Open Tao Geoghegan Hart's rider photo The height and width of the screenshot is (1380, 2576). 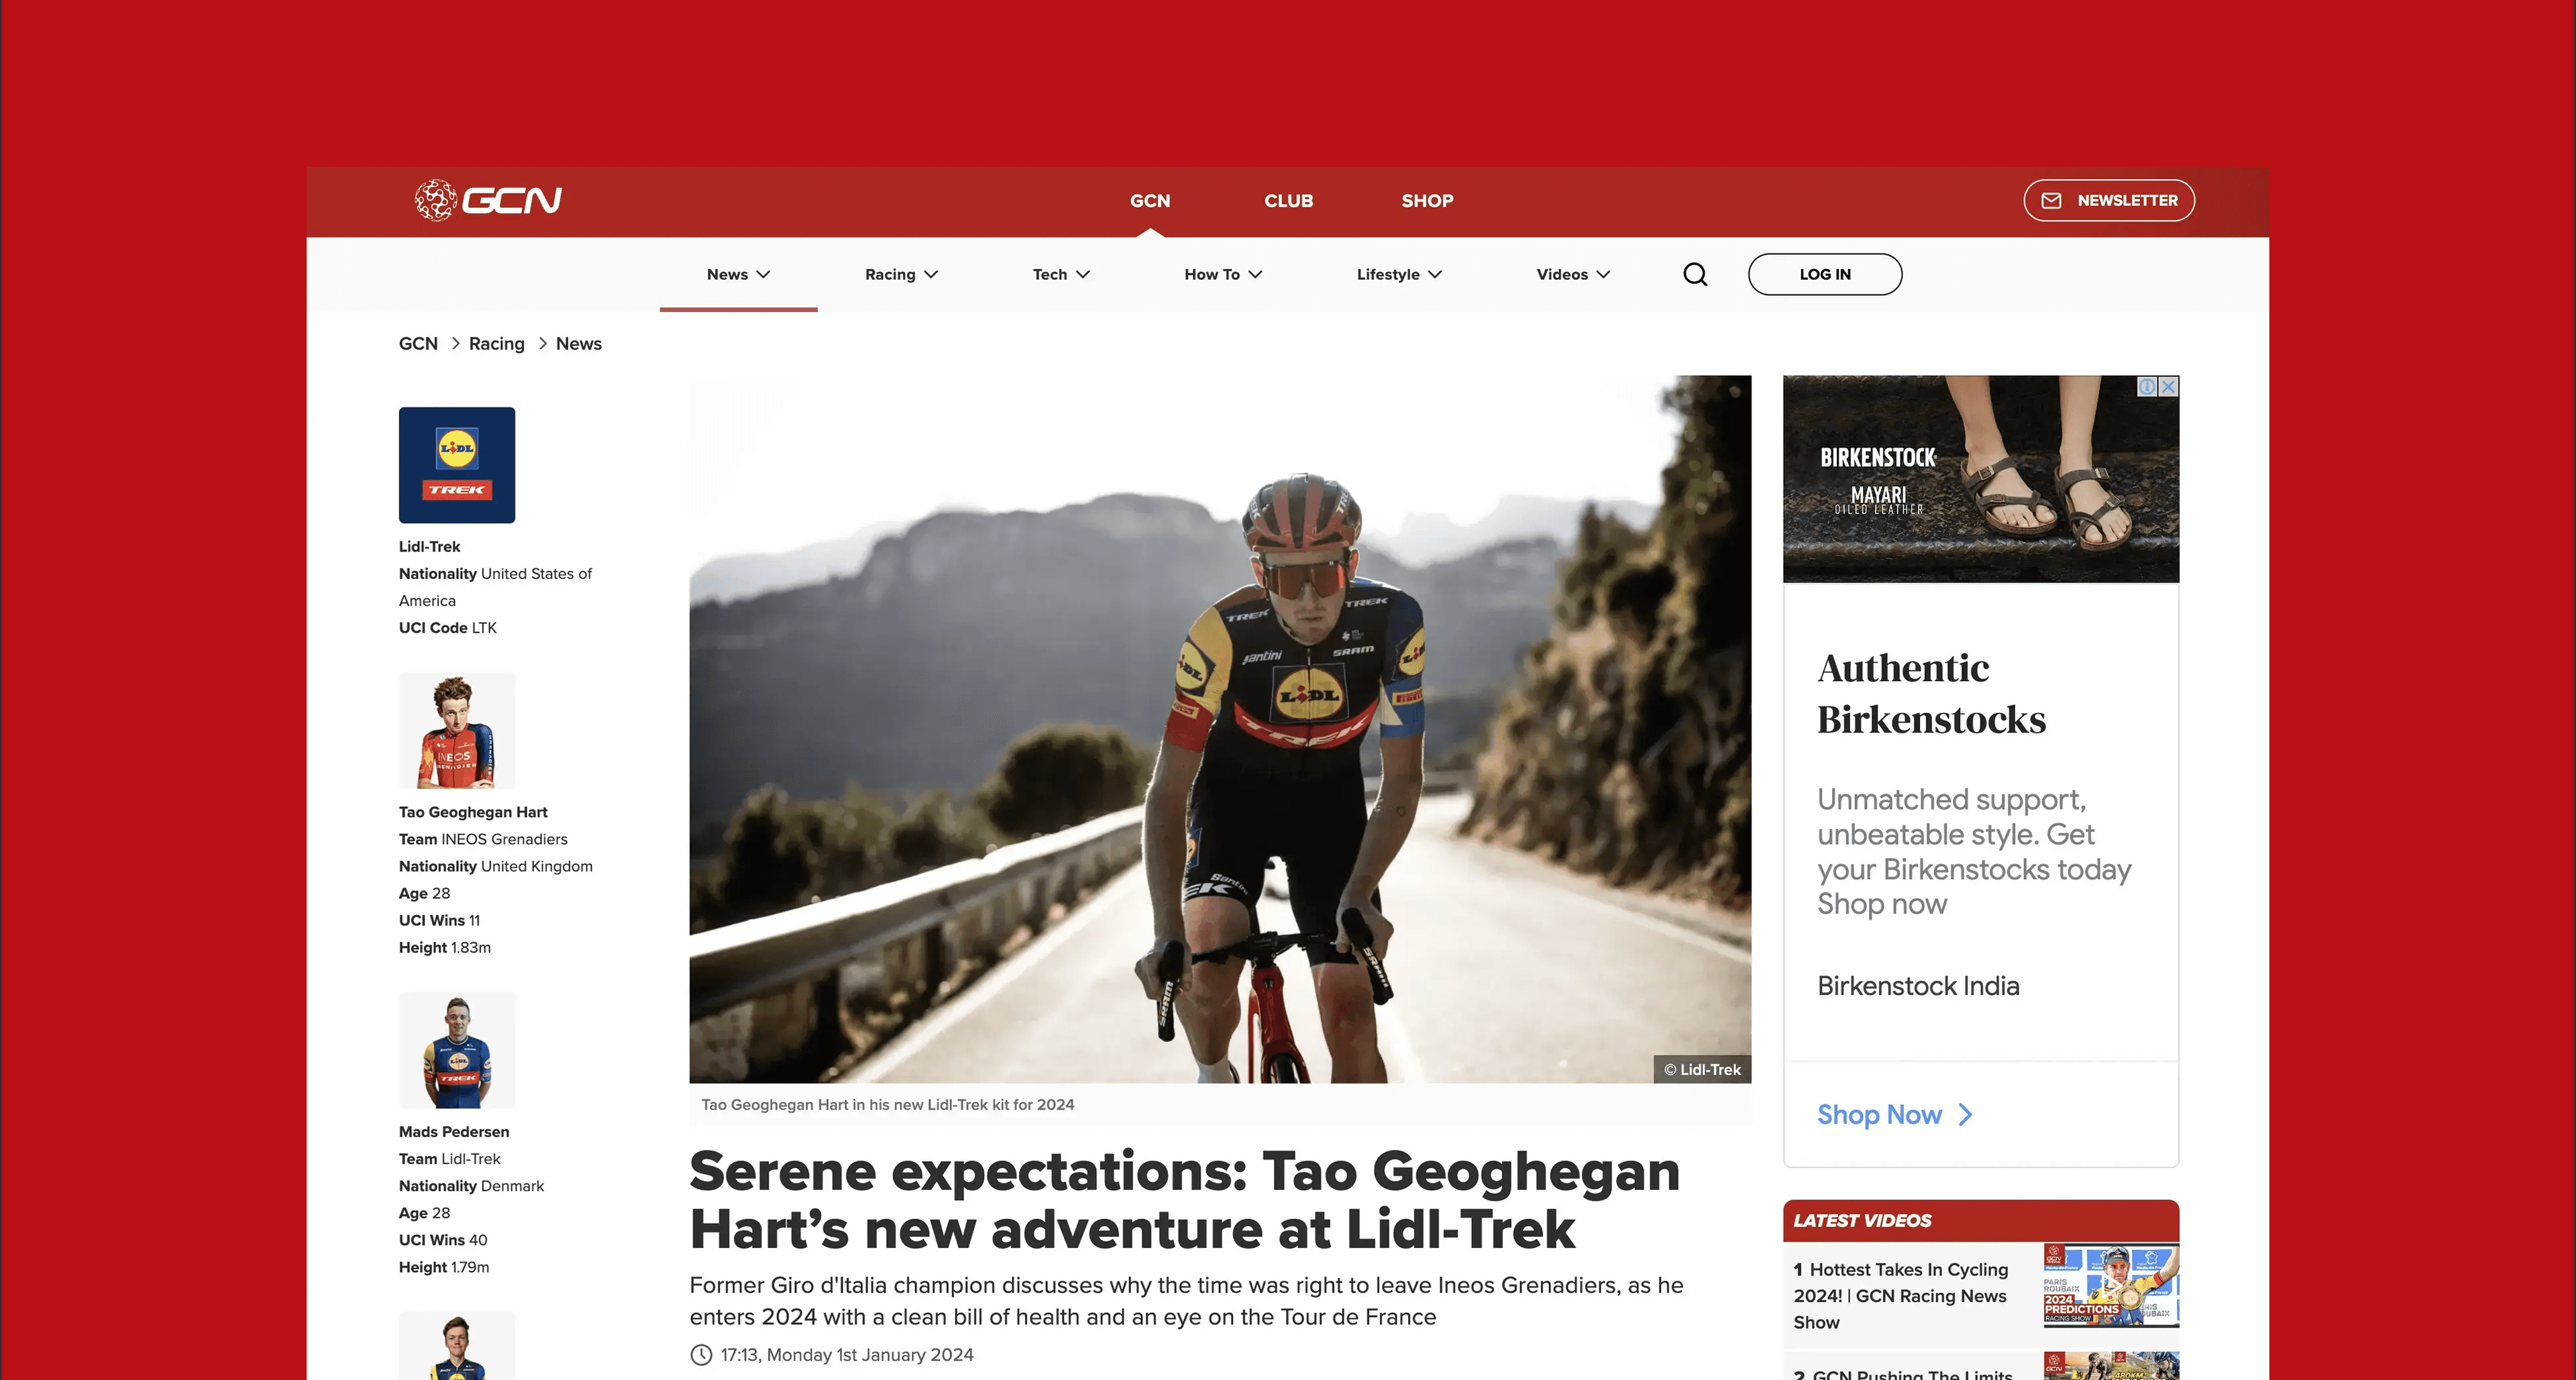[457, 731]
